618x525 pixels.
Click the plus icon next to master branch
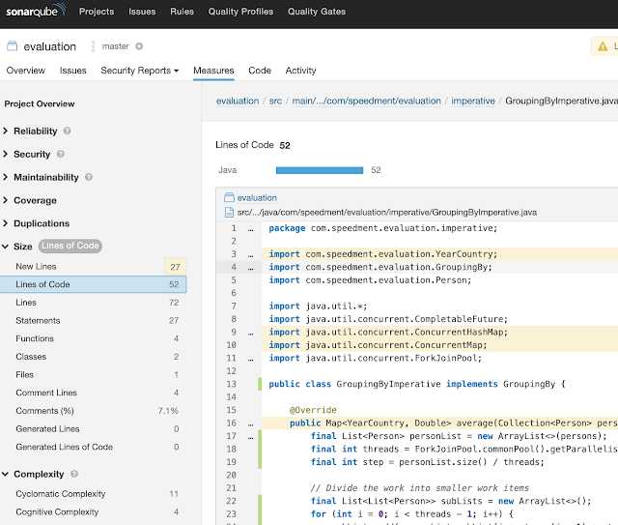[x=139, y=46]
